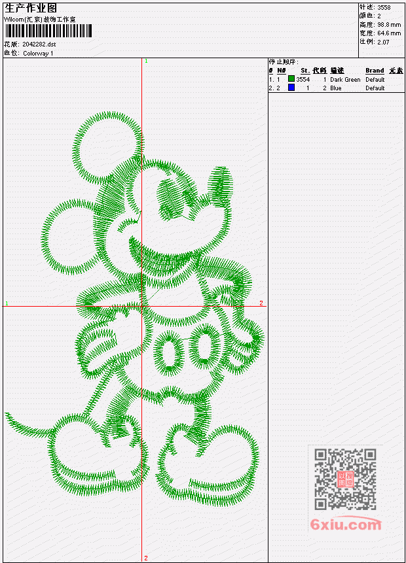
Task: Click the 'Colorway 1' label
Action: pos(38,54)
